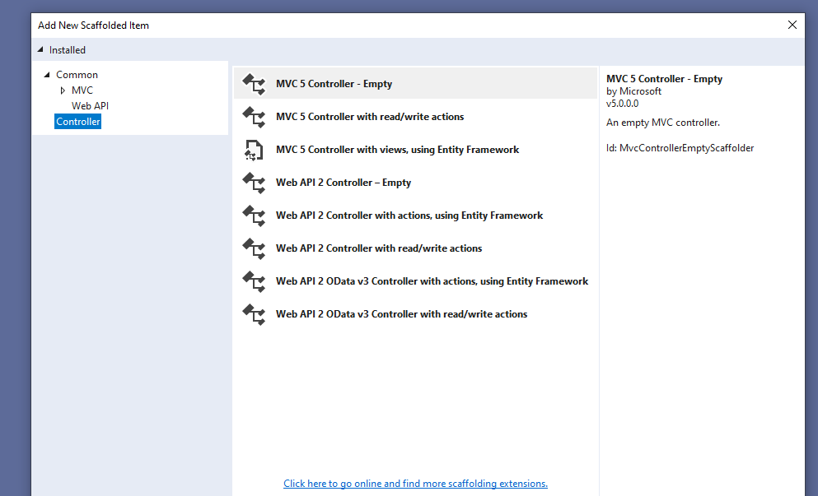Open link to find more scaffolding extensions online

coord(415,484)
